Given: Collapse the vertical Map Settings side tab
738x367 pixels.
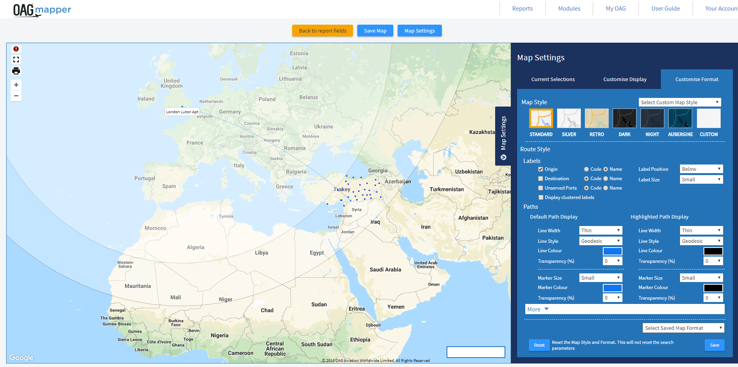Looking at the screenshot, I should 503,136.
